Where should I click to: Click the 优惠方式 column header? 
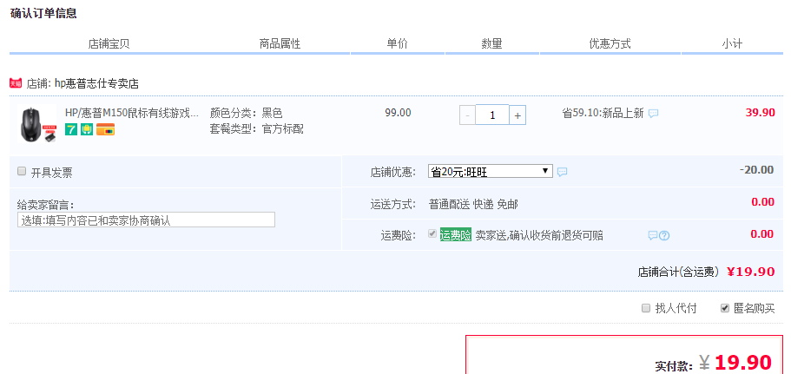click(610, 44)
